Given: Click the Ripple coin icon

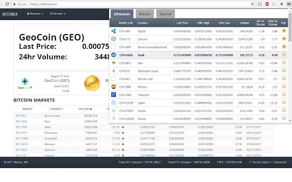Looking at the screenshot, I should pos(114,30).
